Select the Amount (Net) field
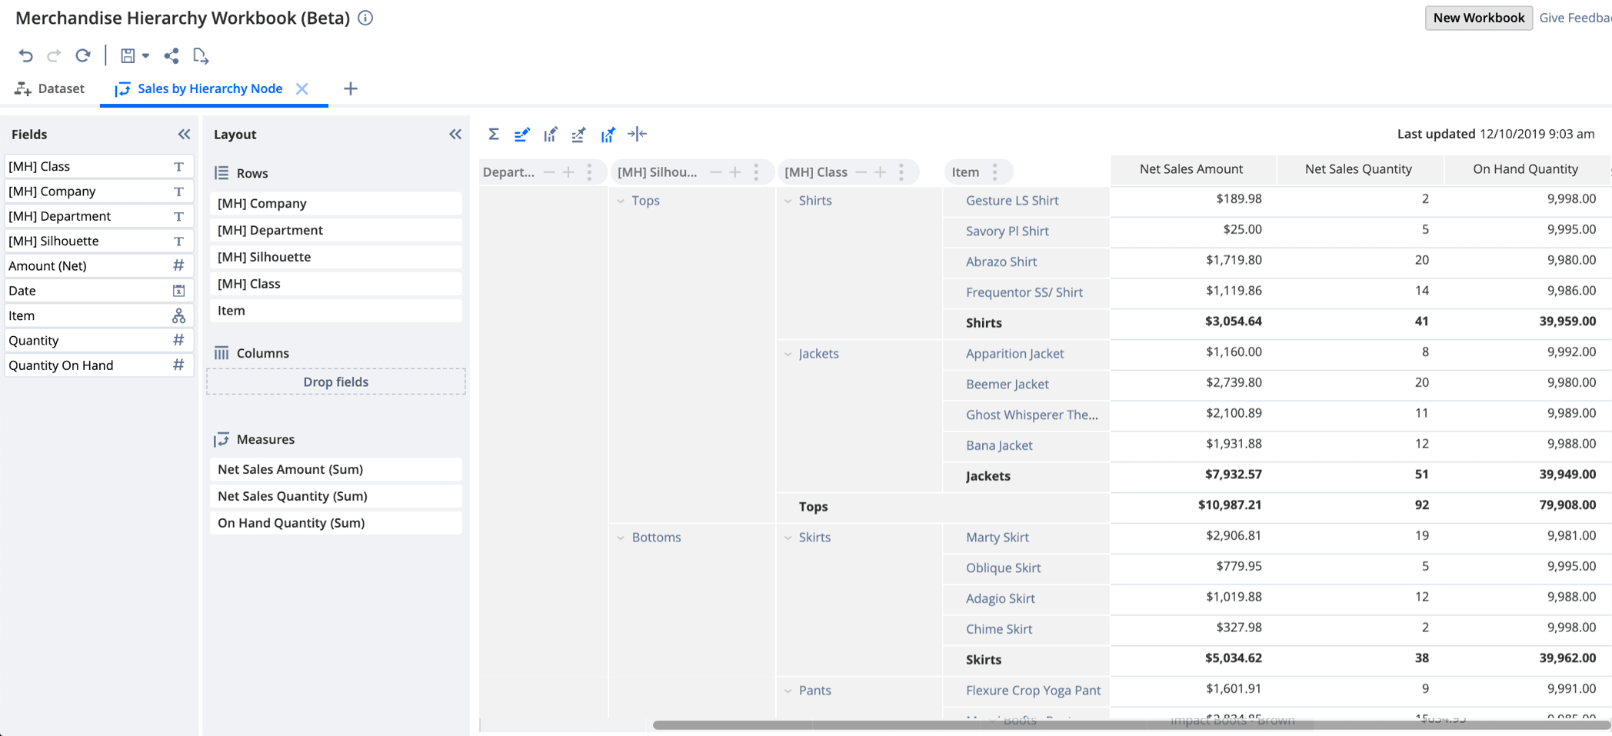Image resolution: width=1612 pixels, height=736 pixels. [x=98, y=265]
